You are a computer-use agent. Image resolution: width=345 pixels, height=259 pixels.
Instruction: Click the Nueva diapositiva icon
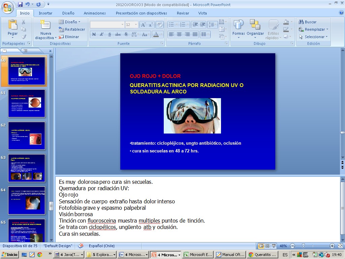(x=45, y=25)
